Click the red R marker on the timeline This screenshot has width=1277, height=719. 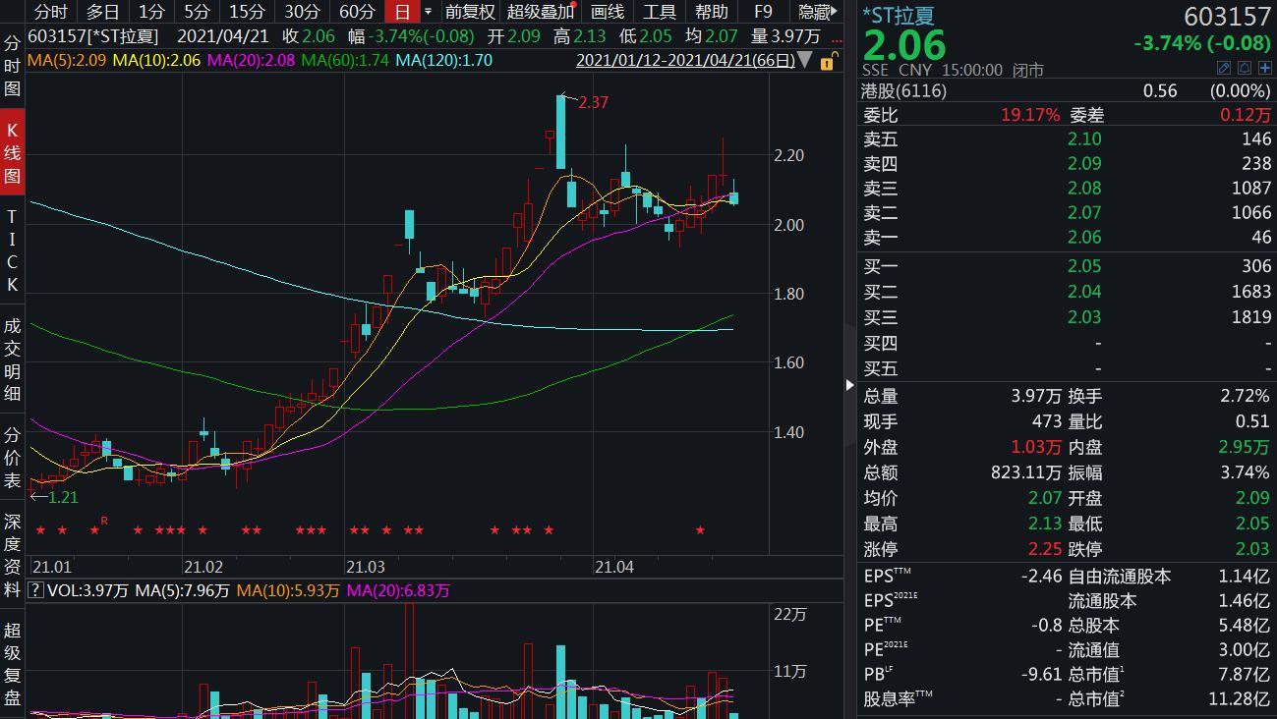(104, 521)
